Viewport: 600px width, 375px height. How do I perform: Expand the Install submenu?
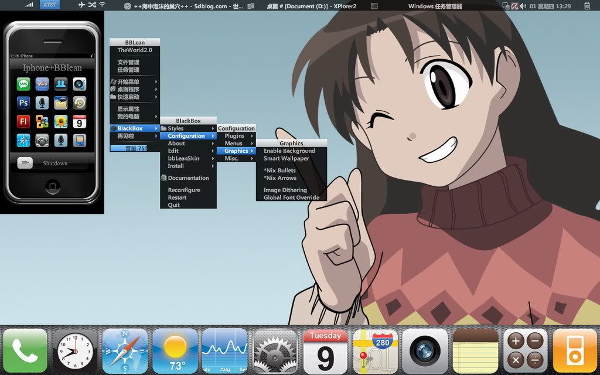click(x=188, y=166)
